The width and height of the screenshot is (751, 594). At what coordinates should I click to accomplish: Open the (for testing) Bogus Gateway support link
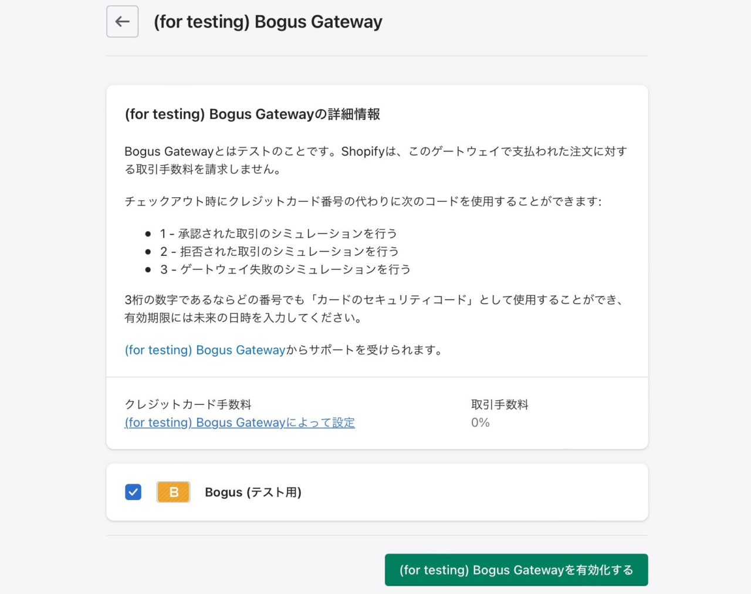[x=205, y=350]
